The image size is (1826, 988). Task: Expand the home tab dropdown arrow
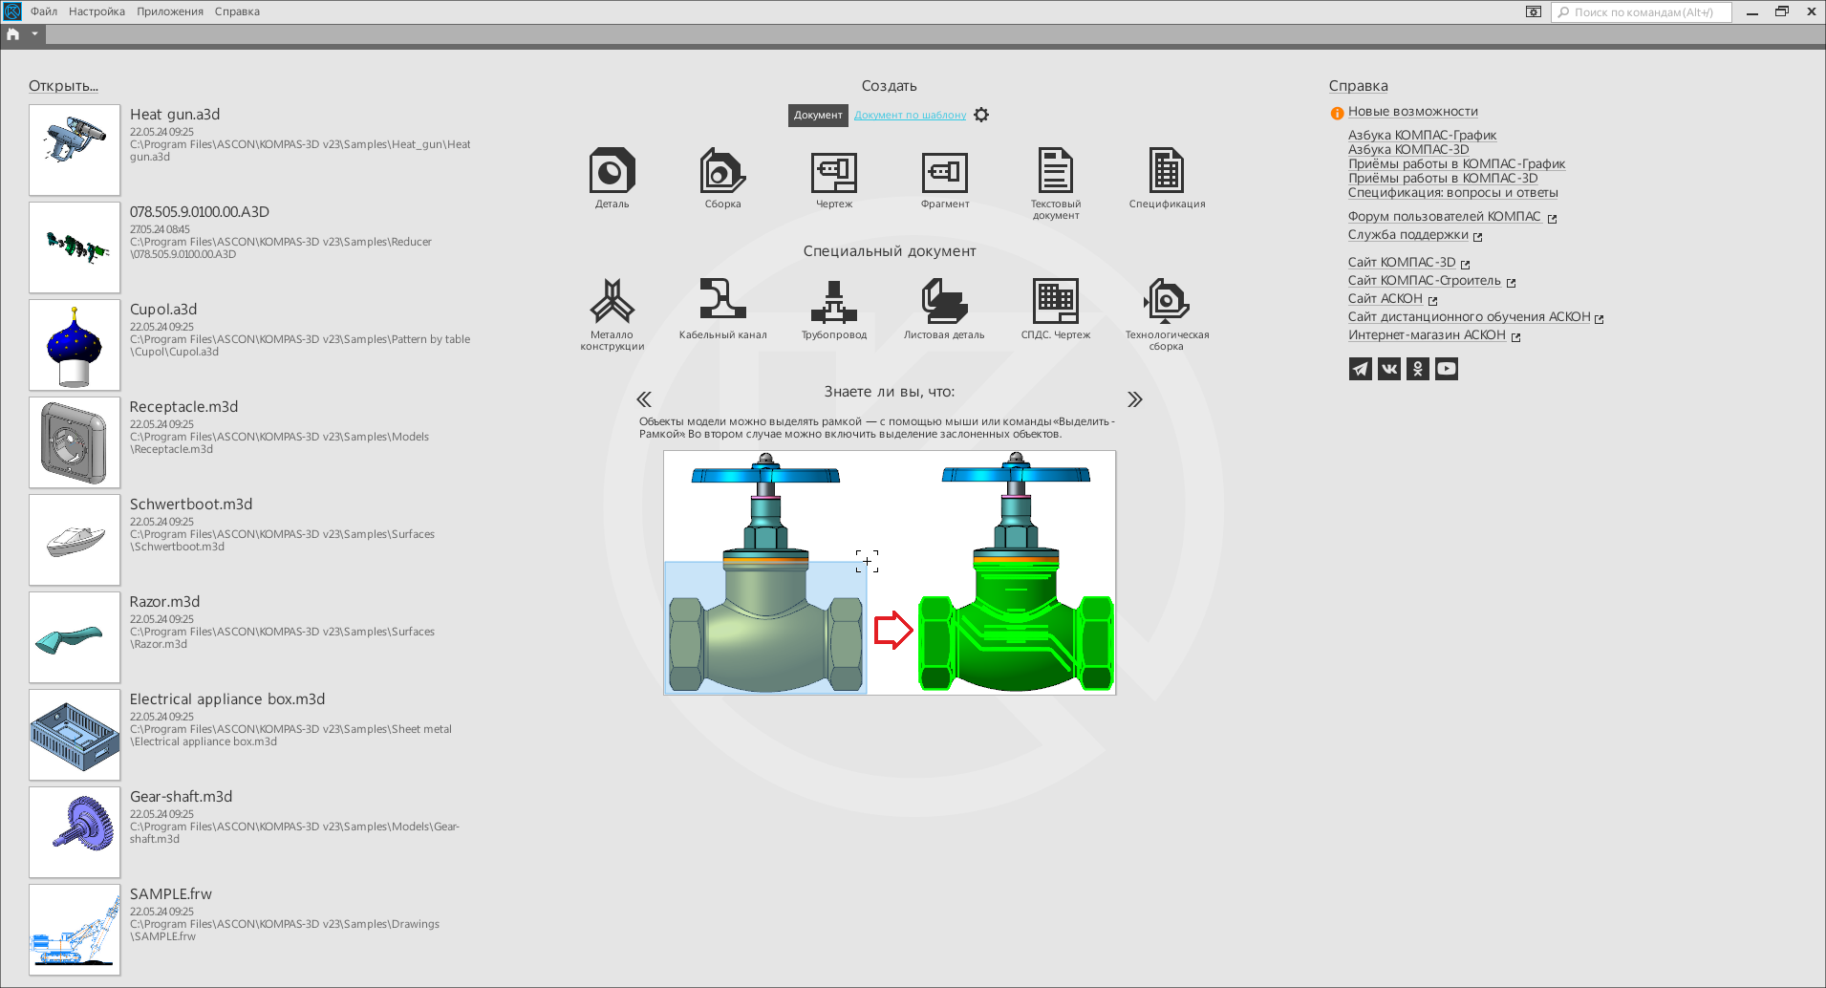click(34, 34)
